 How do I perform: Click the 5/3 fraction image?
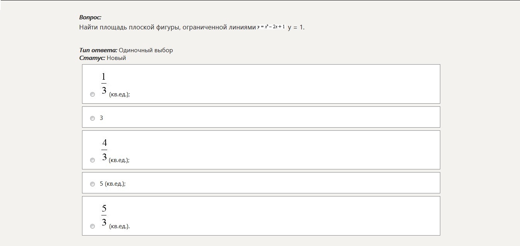pyautogui.click(x=104, y=215)
